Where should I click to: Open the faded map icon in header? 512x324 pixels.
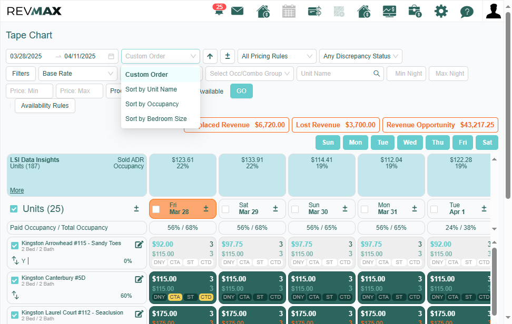tap(339, 12)
